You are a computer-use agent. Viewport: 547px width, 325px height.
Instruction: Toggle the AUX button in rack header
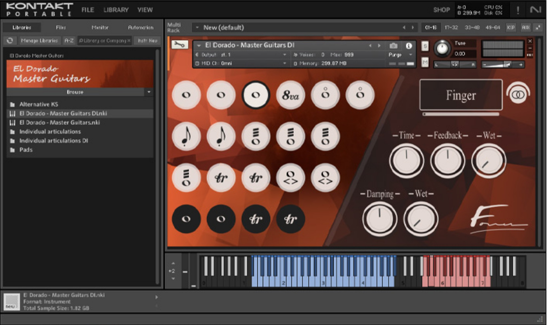point(525,28)
